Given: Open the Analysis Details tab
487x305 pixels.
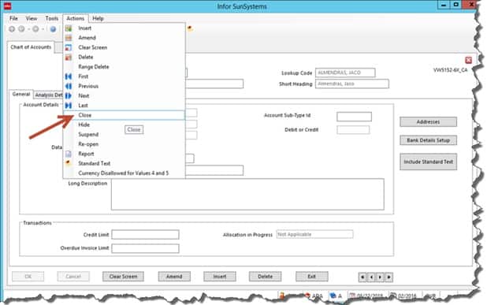Looking at the screenshot, I should click(x=49, y=95).
